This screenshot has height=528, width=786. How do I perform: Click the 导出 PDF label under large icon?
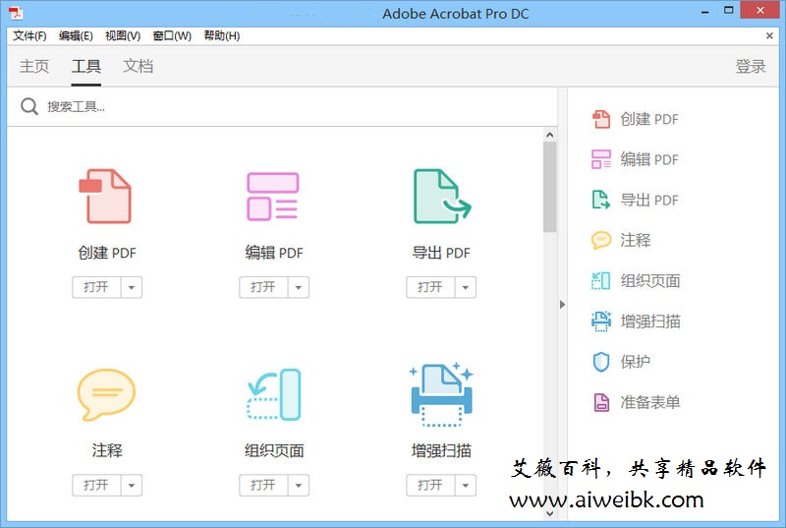pyautogui.click(x=441, y=253)
